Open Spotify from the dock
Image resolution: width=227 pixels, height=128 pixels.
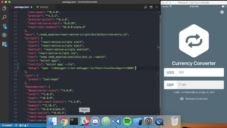127,121
